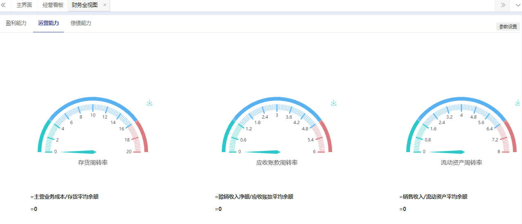The height and width of the screenshot is (224, 522).
Task: Download the 流动资产周转率 gauge chart
Action: [518, 103]
